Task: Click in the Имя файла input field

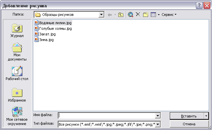Action: pos(107,116)
